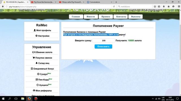Open File Explorer from taskbar
This screenshot has width=181, height=101.
tap(23, 98)
